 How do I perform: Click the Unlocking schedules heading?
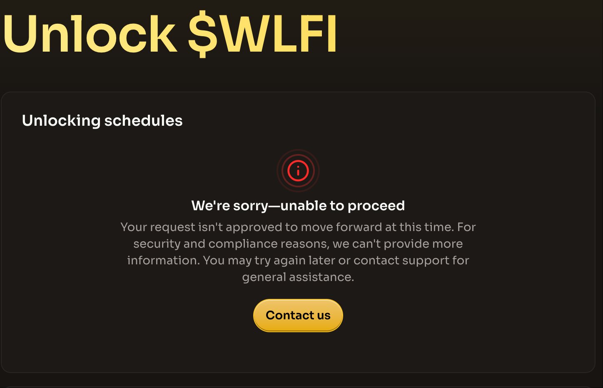102,121
